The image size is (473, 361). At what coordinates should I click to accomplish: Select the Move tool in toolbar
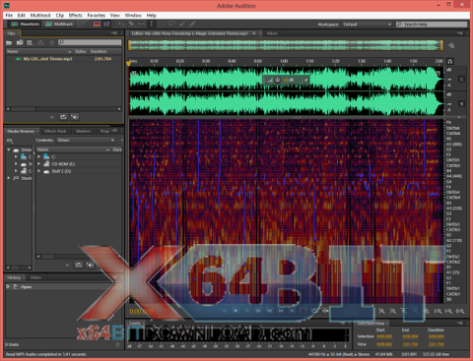121,24
